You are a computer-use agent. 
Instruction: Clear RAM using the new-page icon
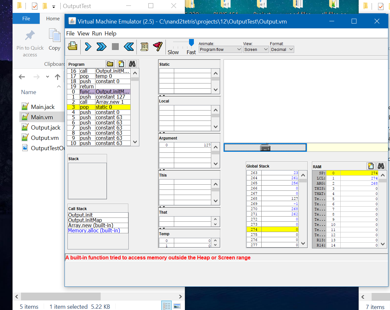tap(371, 166)
